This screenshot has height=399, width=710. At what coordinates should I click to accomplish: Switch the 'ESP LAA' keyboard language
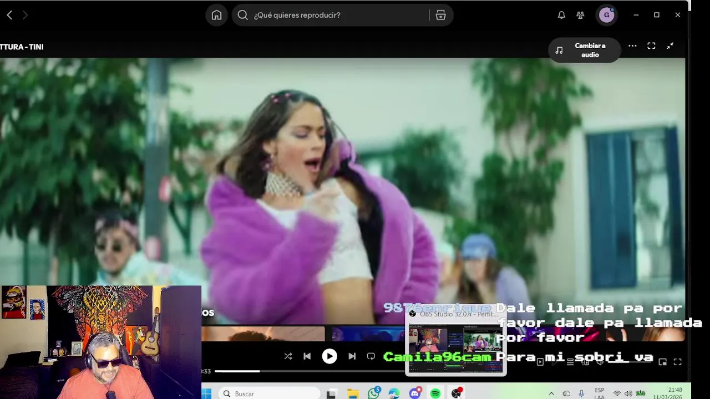(x=600, y=393)
